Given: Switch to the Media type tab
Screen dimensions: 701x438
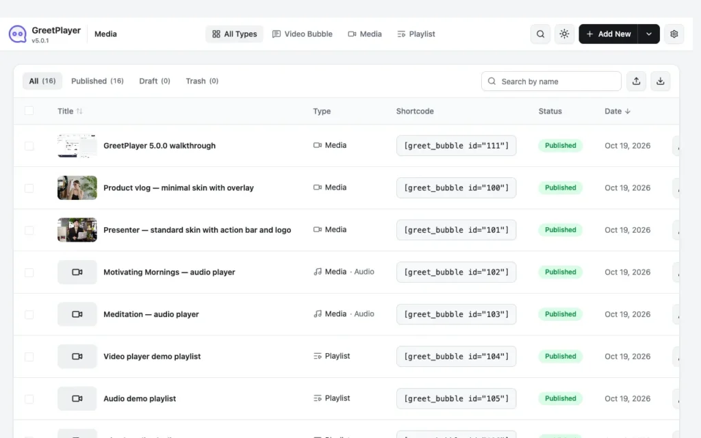Looking at the screenshot, I should (x=365, y=34).
